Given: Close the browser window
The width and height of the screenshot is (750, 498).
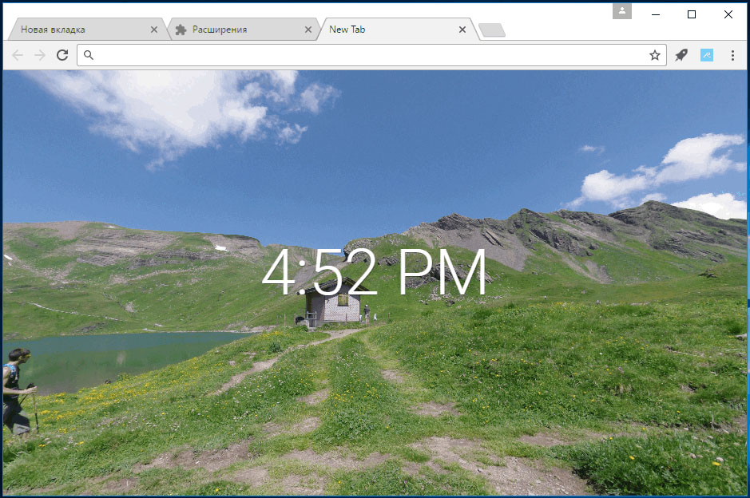Looking at the screenshot, I should [x=728, y=15].
